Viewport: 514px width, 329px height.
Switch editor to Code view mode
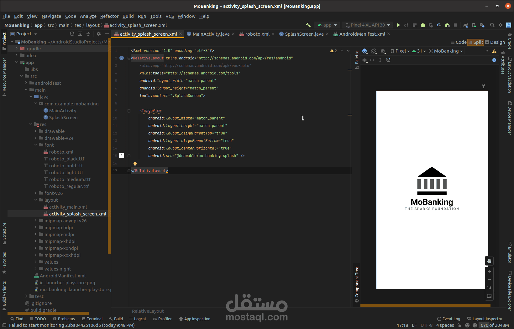pos(459,42)
